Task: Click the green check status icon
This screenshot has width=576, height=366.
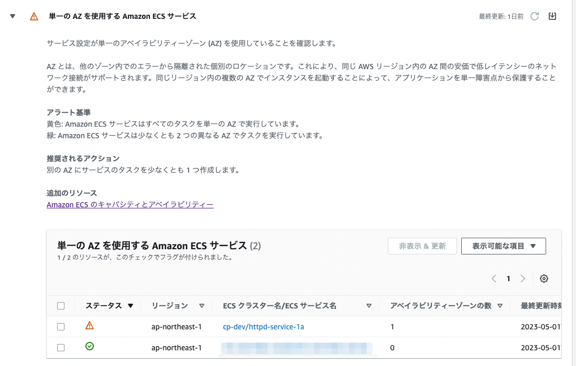Action: pyautogui.click(x=89, y=346)
